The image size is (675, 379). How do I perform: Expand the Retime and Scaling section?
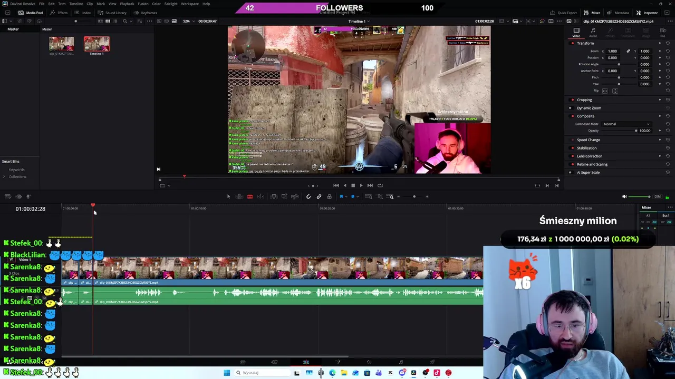coord(592,164)
